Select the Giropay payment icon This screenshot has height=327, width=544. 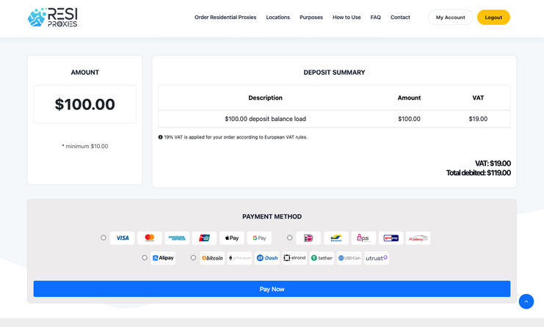(391, 238)
